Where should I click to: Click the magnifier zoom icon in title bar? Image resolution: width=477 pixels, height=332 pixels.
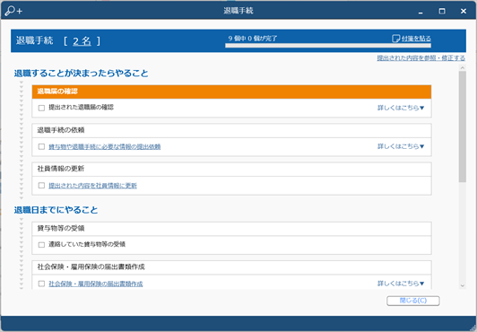13,11
